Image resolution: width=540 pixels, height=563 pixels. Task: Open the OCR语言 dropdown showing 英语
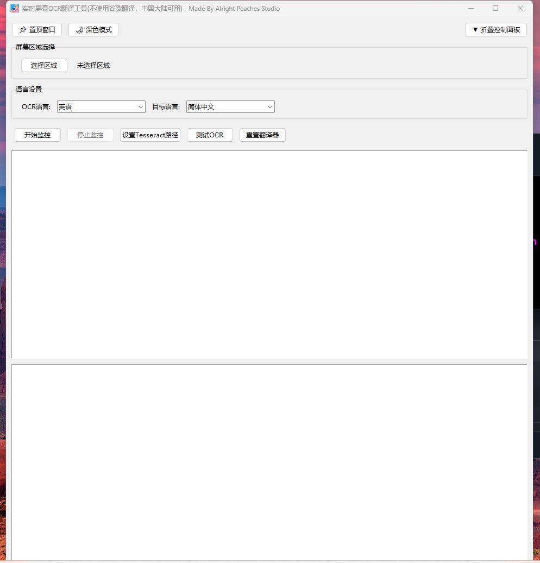101,106
